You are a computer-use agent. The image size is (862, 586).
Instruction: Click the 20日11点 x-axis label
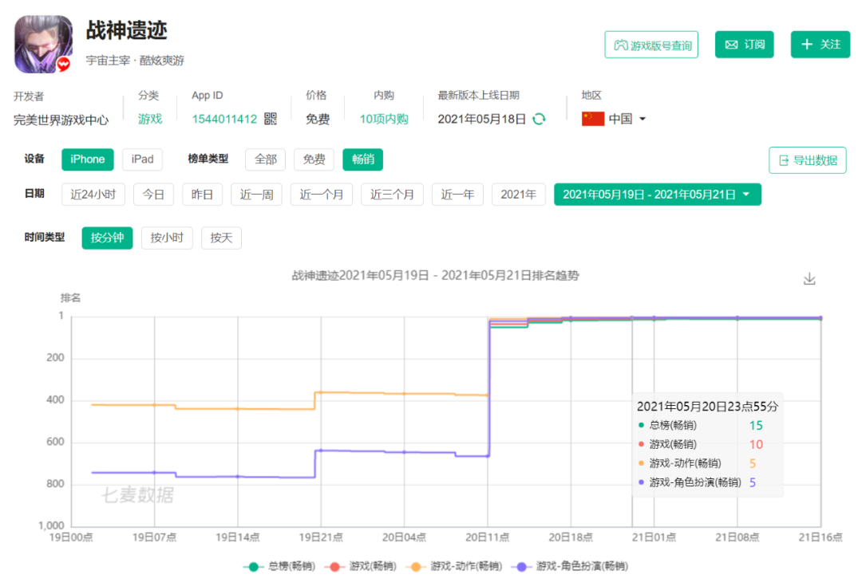487,537
